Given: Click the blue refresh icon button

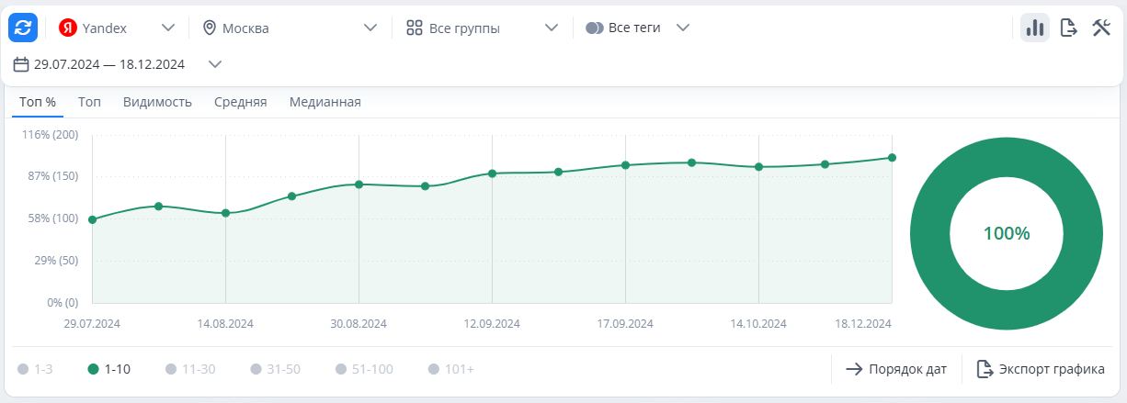Looking at the screenshot, I should pyautogui.click(x=23, y=28).
